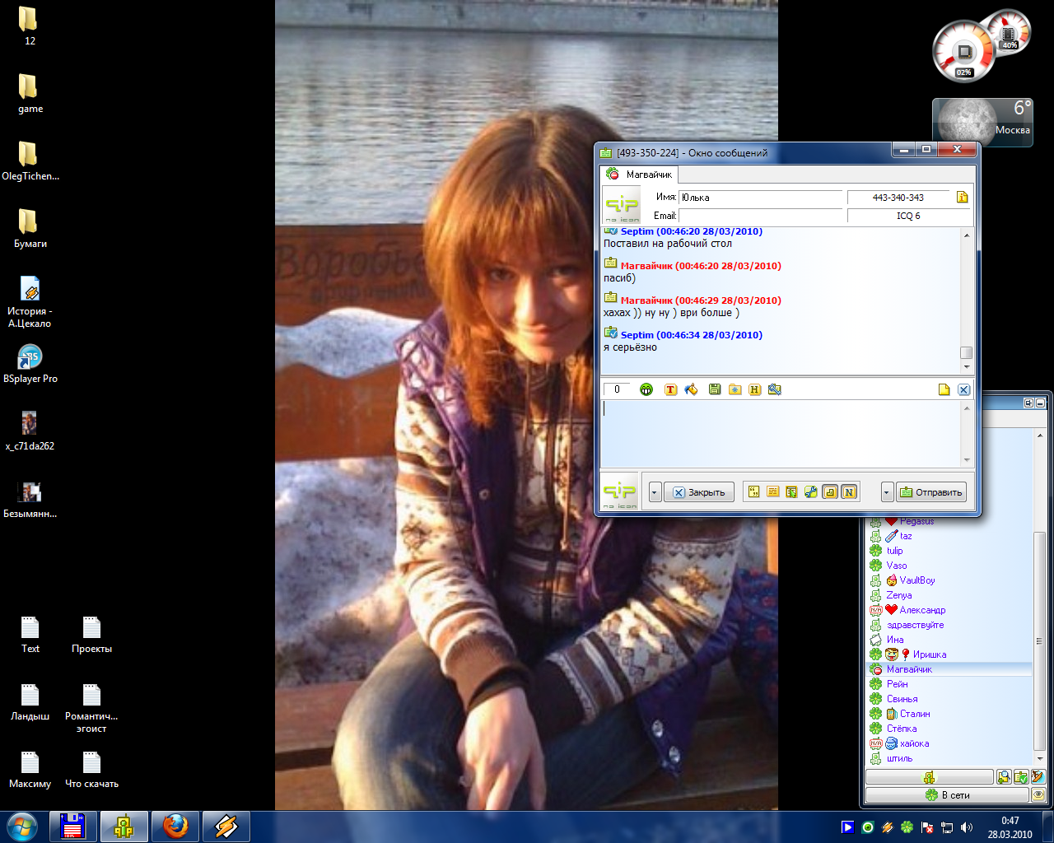Open the smiley emoticon picker

[x=646, y=389]
